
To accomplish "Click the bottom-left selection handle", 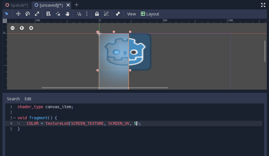I will 97,70.
